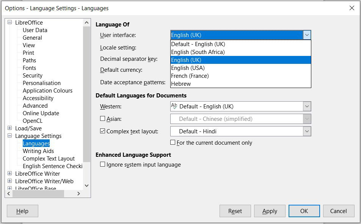Expand the LibreOffice Writer/Web node
Viewport: 361px width, 224px height.
coord(10,181)
